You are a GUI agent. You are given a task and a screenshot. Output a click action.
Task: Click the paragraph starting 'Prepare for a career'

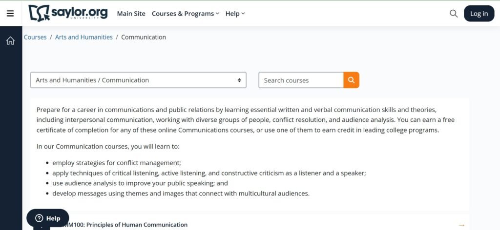[x=246, y=120]
